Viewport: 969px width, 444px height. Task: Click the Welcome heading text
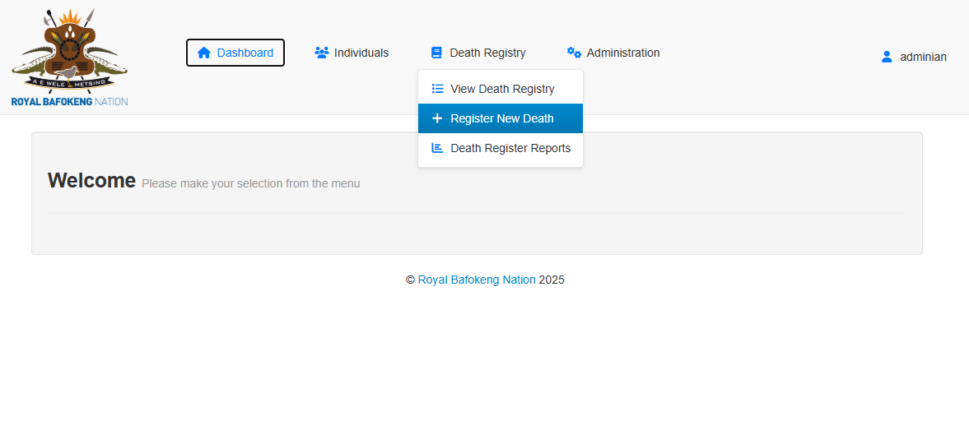pos(91,180)
